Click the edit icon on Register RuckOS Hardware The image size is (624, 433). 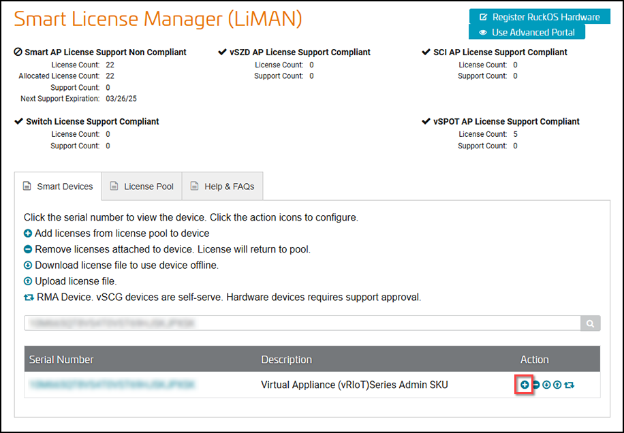pos(483,17)
